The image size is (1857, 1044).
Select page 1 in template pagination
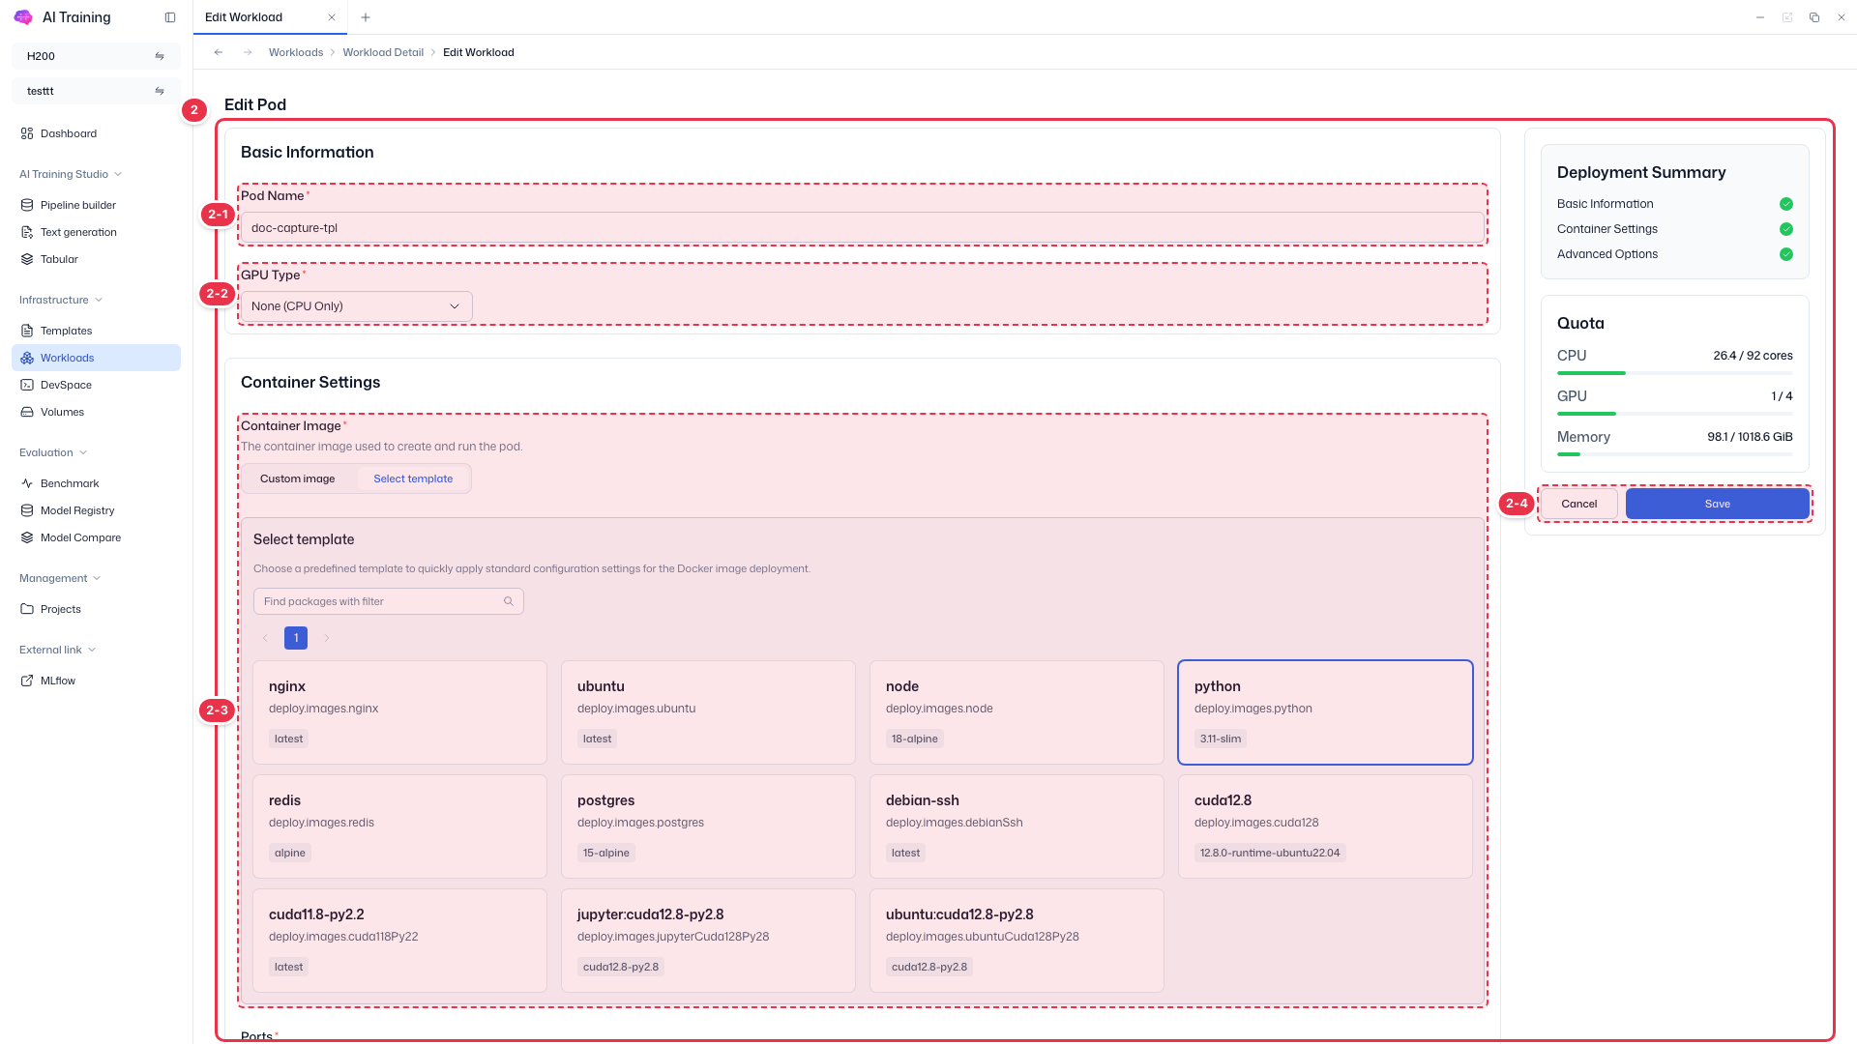tap(296, 638)
